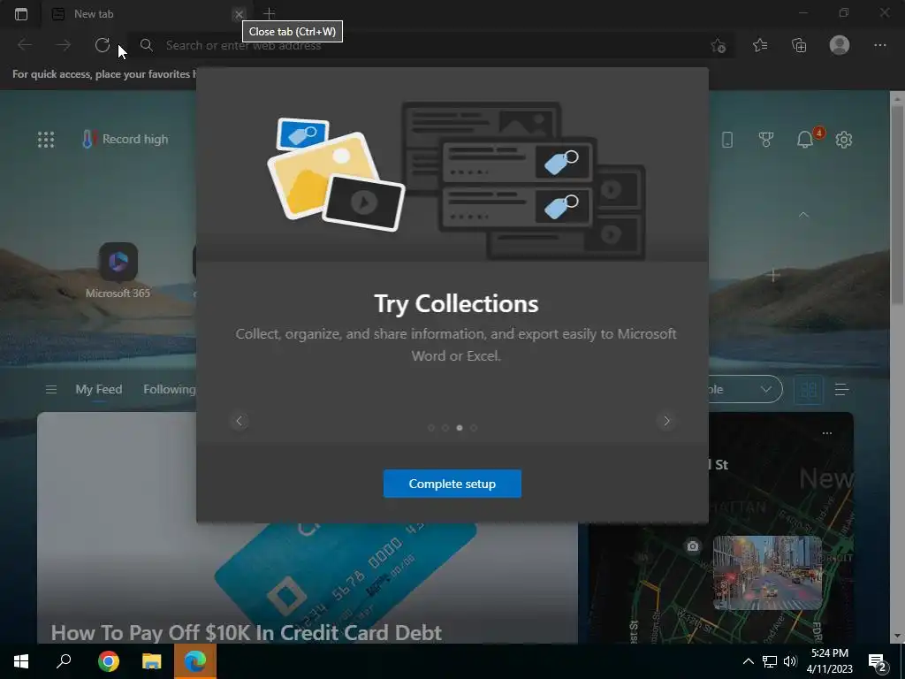This screenshot has width=905, height=679.
Task: Click the Refresh page icon
Action: tap(103, 45)
